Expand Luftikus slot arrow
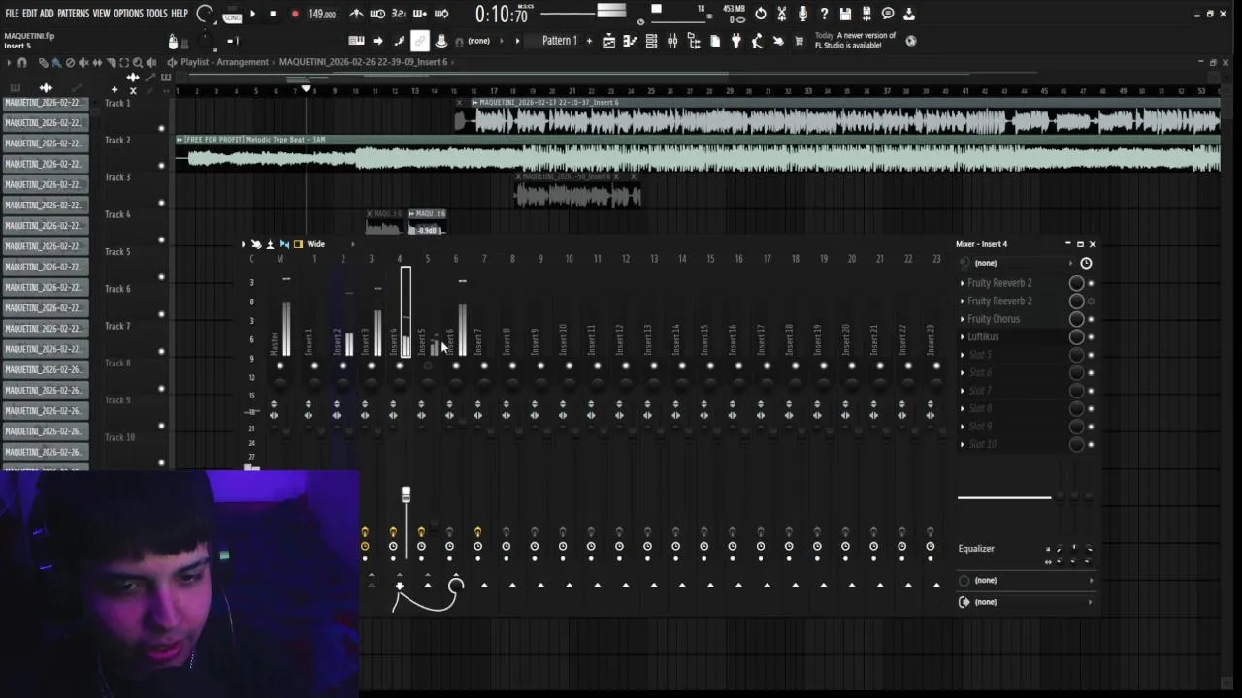1242x698 pixels. (x=963, y=336)
